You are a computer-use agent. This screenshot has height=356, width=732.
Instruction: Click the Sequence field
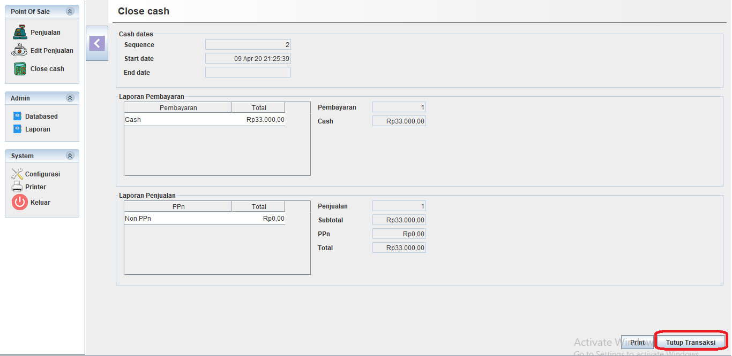(x=248, y=45)
